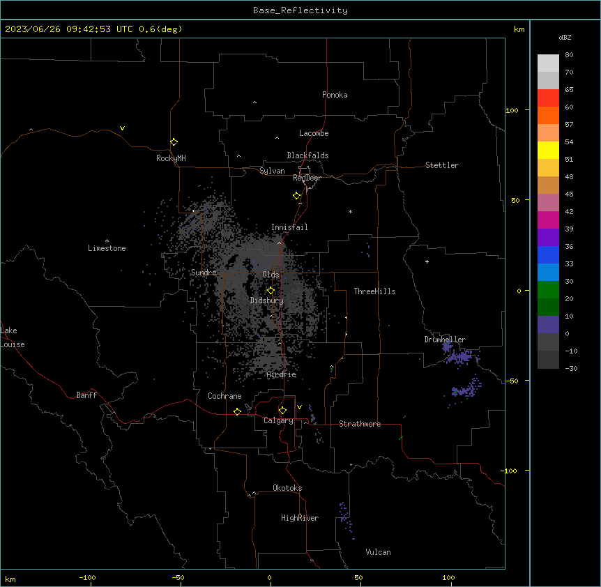The image size is (601, 587).
Task: Select the yellow diamond marker below Cochrane
Action: click(x=237, y=411)
